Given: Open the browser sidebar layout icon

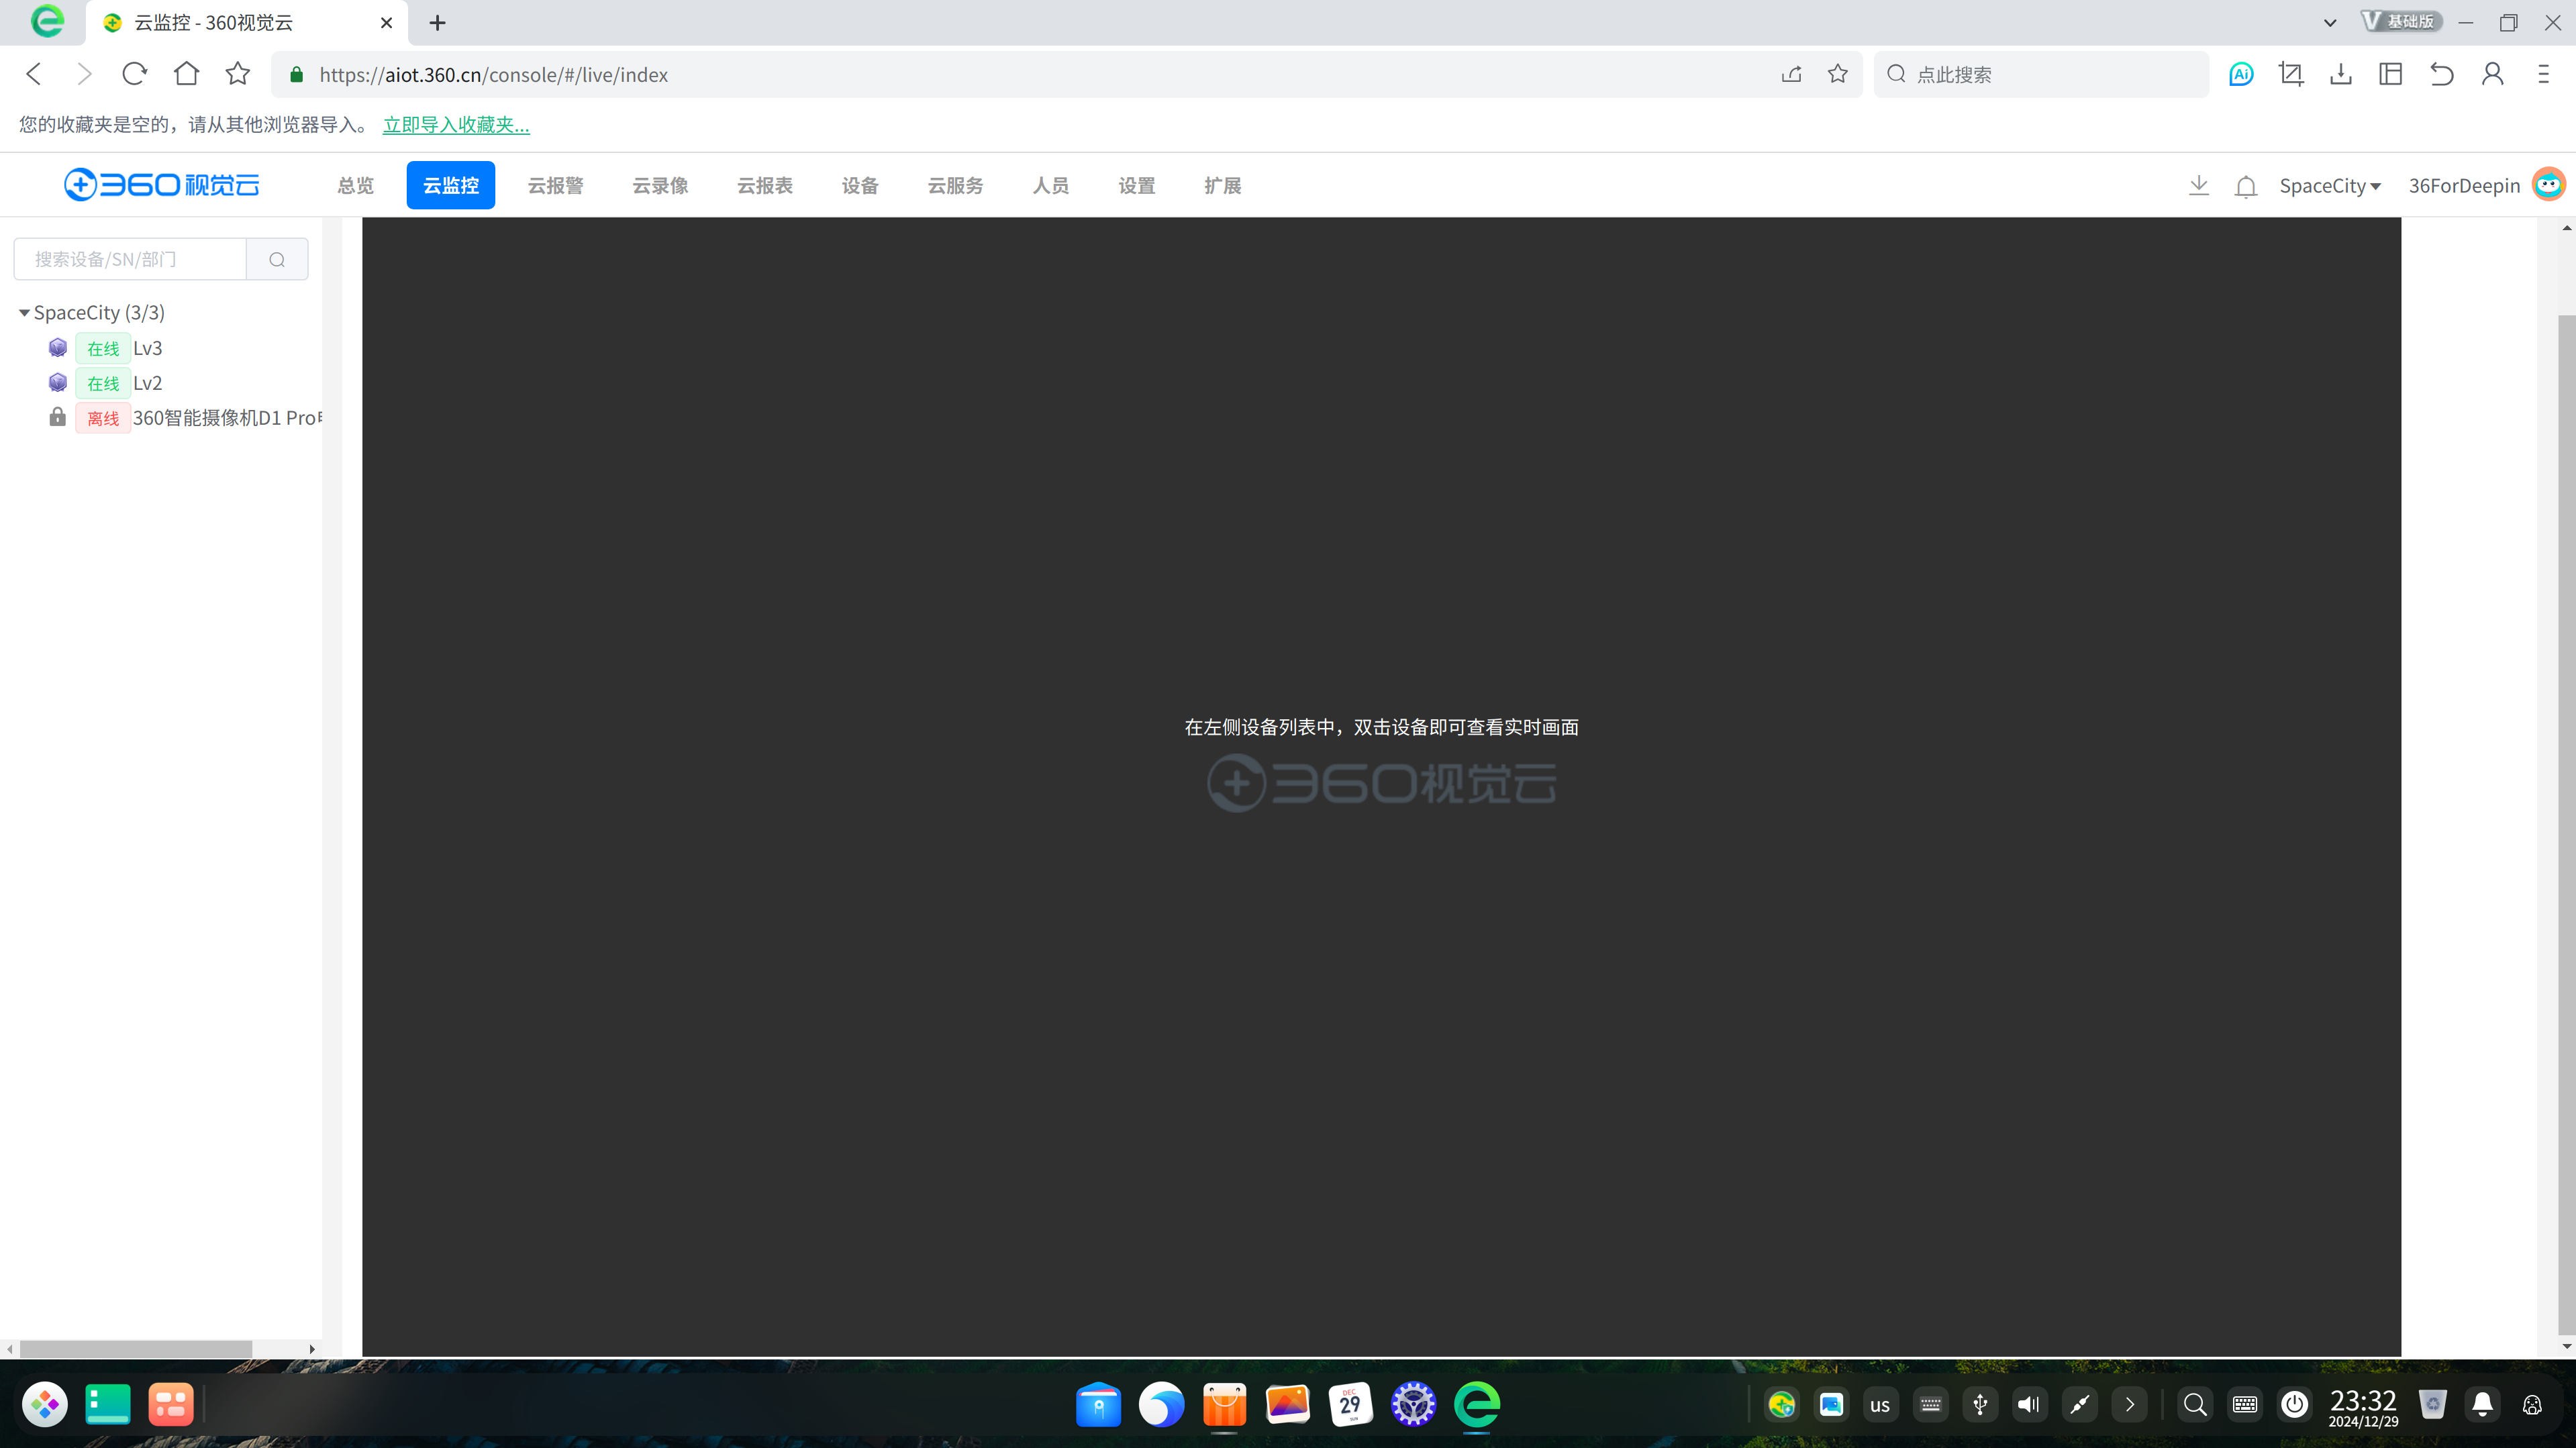Looking at the screenshot, I should tap(2391, 74).
